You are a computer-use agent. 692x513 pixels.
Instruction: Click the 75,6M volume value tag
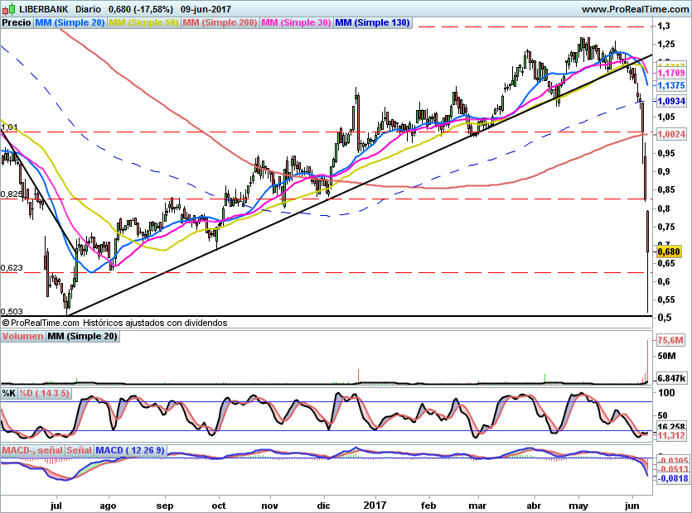(670, 340)
